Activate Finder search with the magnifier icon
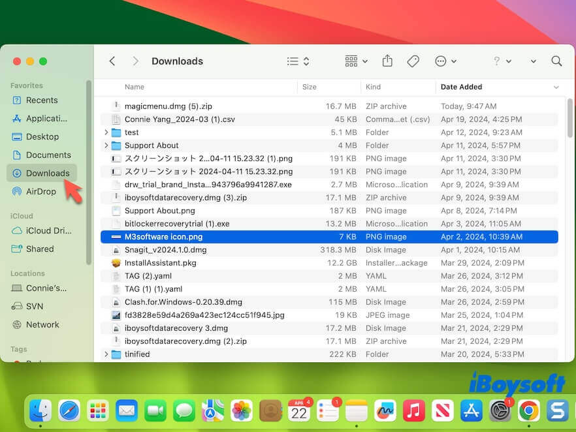576x432 pixels. [x=556, y=61]
